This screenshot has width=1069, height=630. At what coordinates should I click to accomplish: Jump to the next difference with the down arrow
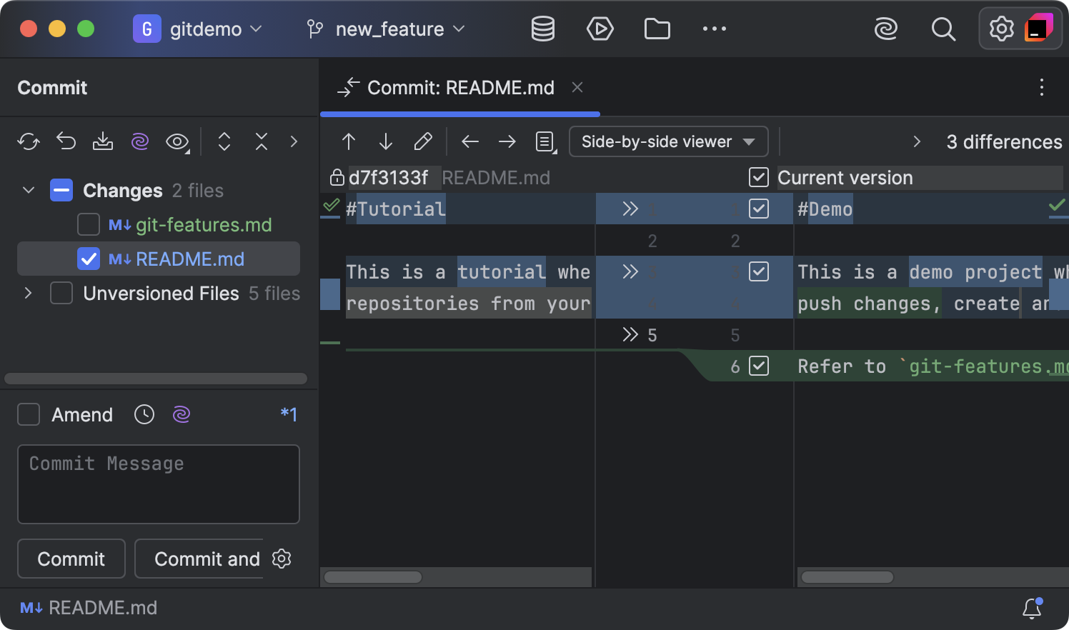(386, 141)
